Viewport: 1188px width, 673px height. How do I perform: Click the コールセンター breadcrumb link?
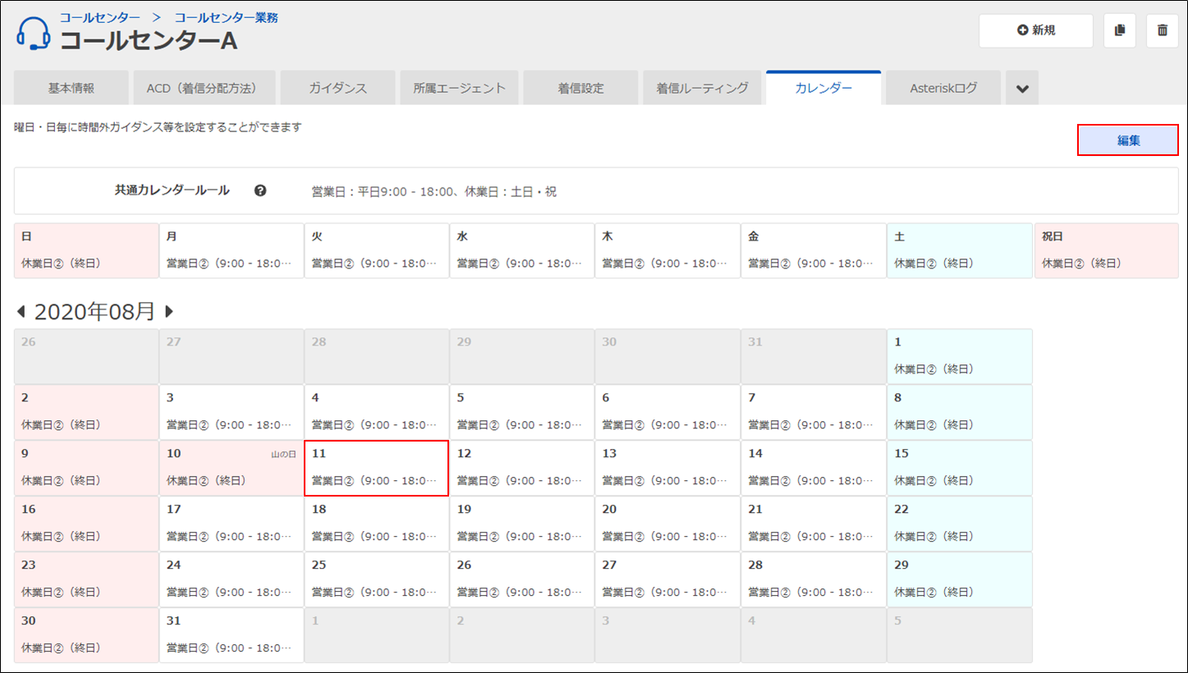pos(99,17)
